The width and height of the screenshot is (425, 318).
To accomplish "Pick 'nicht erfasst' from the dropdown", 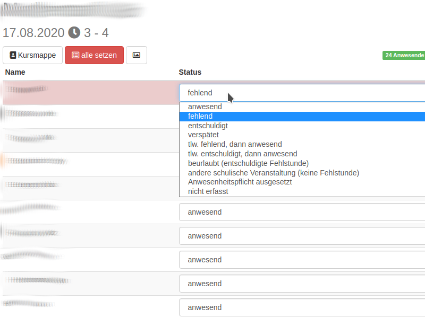I will coord(208,191).
